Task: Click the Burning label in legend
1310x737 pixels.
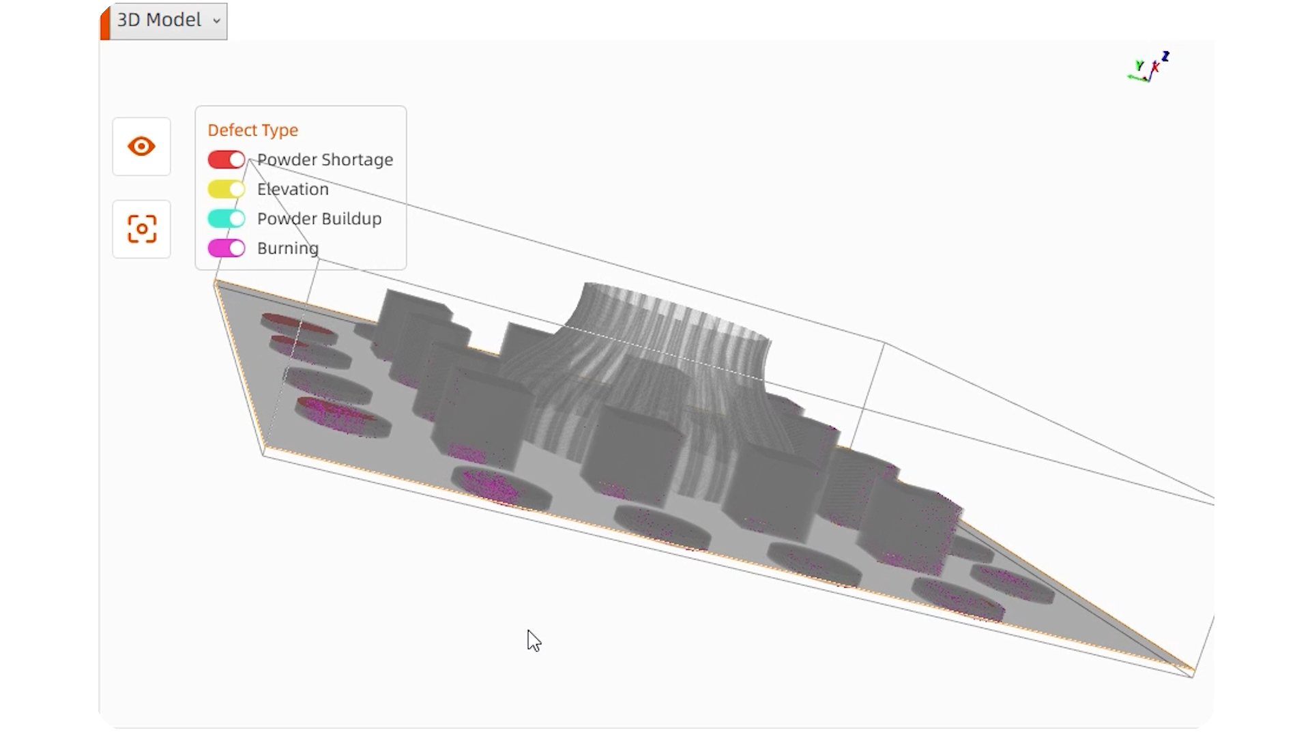Action: point(287,248)
